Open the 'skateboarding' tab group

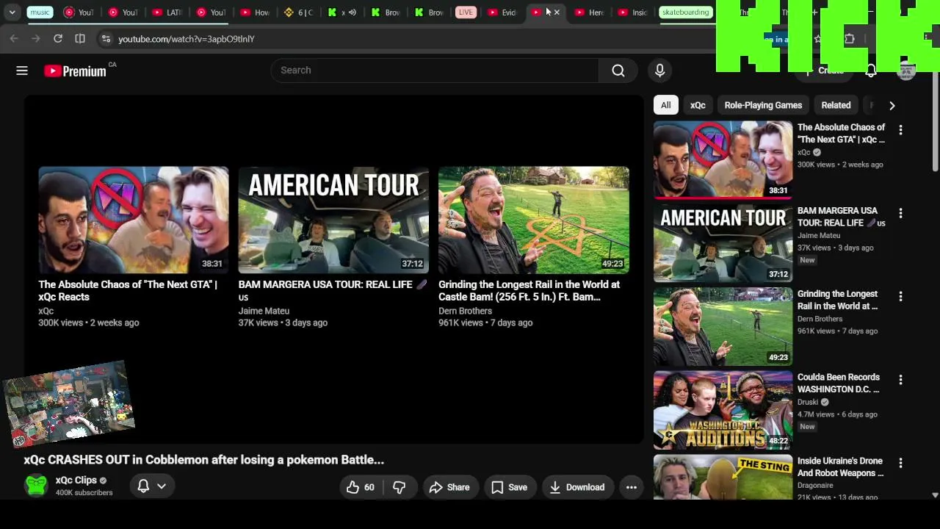(x=685, y=12)
